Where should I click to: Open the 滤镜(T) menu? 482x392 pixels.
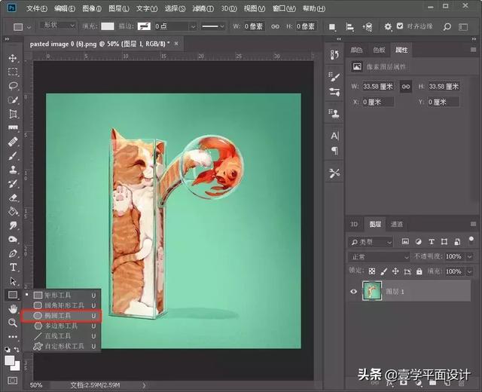(x=203, y=8)
